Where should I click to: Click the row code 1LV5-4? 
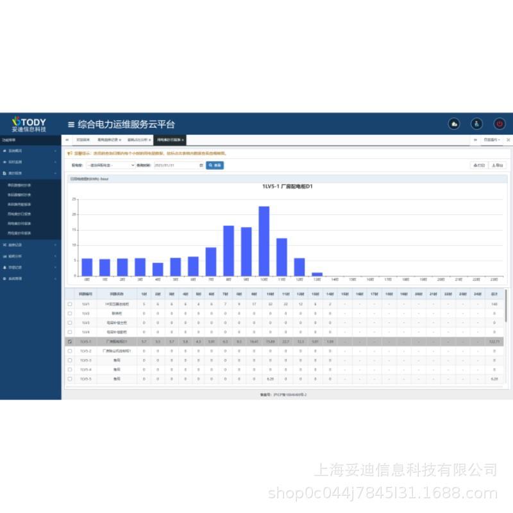coord(86,370)
